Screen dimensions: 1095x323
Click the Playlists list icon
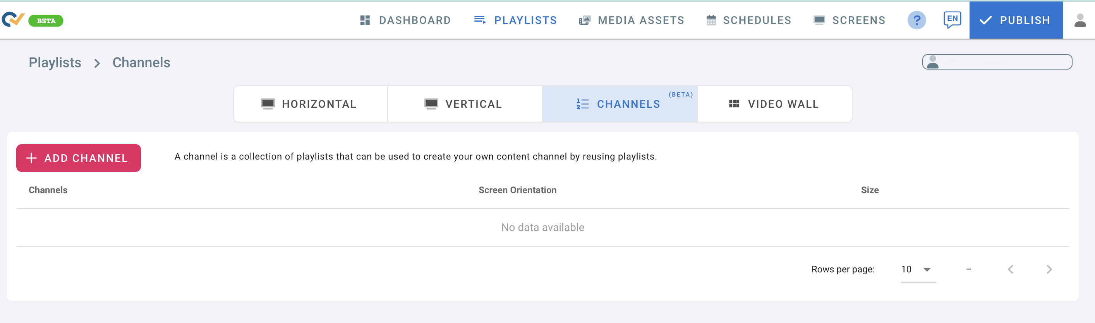coord(479,20)
